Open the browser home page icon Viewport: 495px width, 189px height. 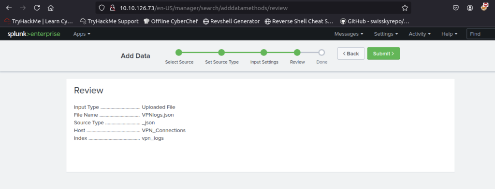[x=50, y=8]
